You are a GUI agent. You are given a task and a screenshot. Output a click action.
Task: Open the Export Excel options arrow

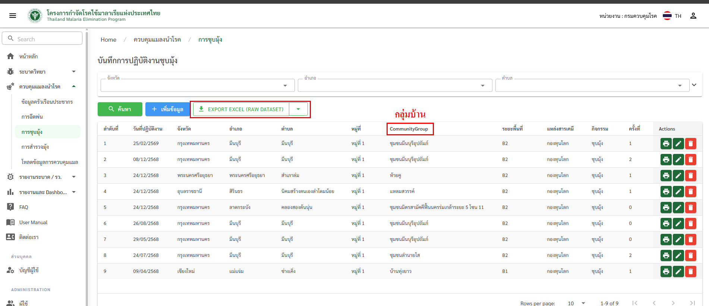[x=298, y=109]
